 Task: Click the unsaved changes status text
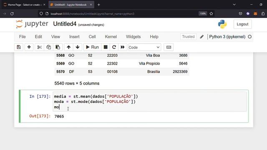(x=91, y=25)
